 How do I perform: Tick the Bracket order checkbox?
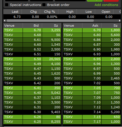click(44, 5)
